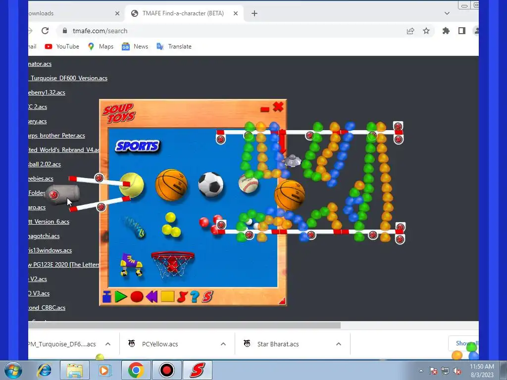
Task: Switch to the TMAFE Find-a-character tab
Action: coord(183,13)
